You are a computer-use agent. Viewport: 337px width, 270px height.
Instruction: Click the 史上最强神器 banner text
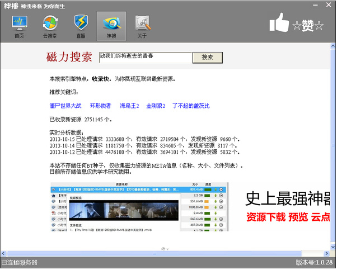click(x=288, y=197)
